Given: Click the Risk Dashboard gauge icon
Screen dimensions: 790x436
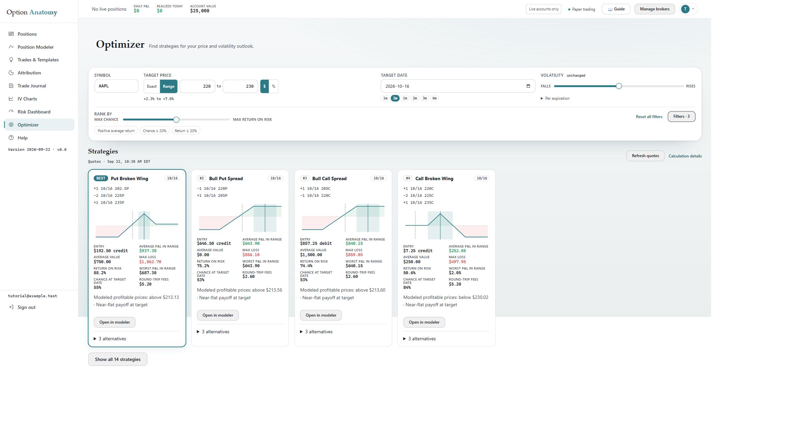Looking at the screenshot, I should tap(11, 112).
